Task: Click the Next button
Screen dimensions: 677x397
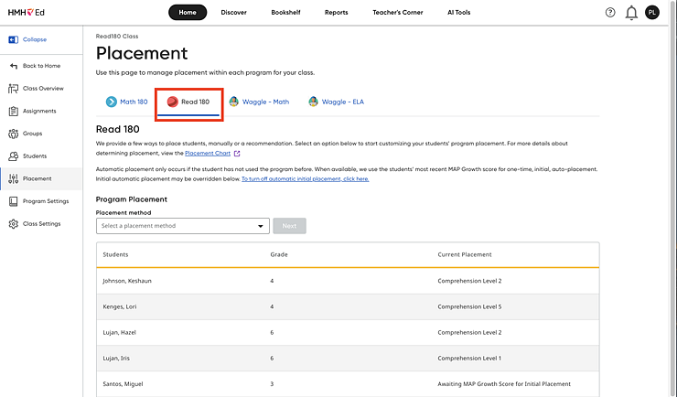Action: click(x=289, y=226)
